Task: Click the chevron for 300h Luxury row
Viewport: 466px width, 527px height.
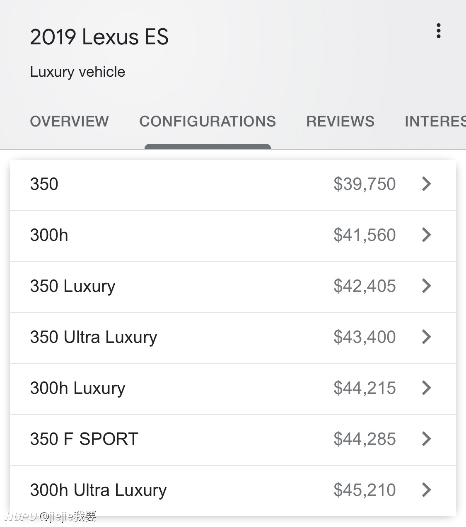Action: pyautogui.click(x=426, y=388)
